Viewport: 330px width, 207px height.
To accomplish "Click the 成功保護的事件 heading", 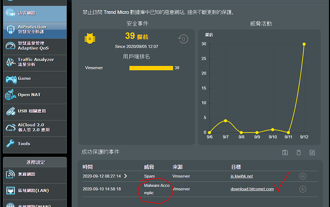I will tap(100, 152).
